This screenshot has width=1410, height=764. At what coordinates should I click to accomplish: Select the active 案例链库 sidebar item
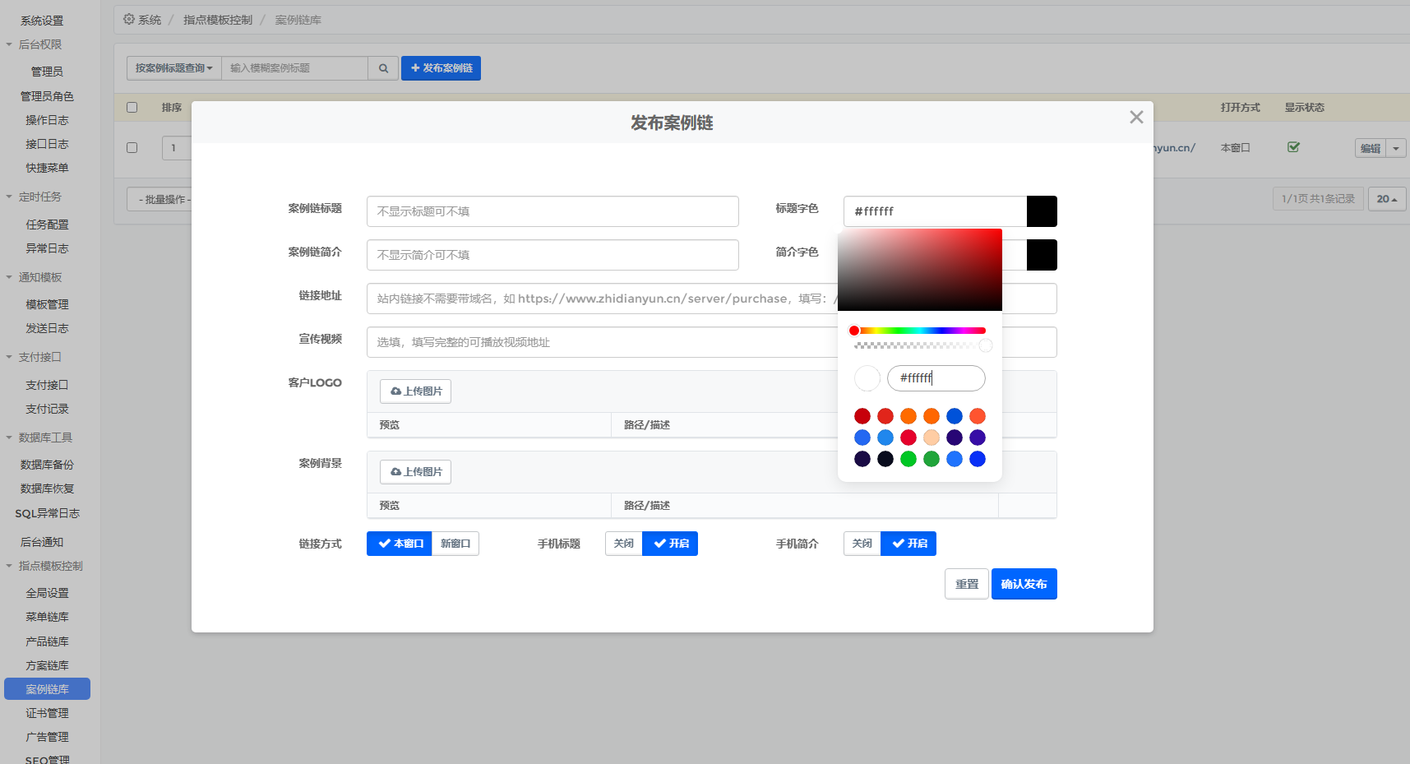click(47, 689)
